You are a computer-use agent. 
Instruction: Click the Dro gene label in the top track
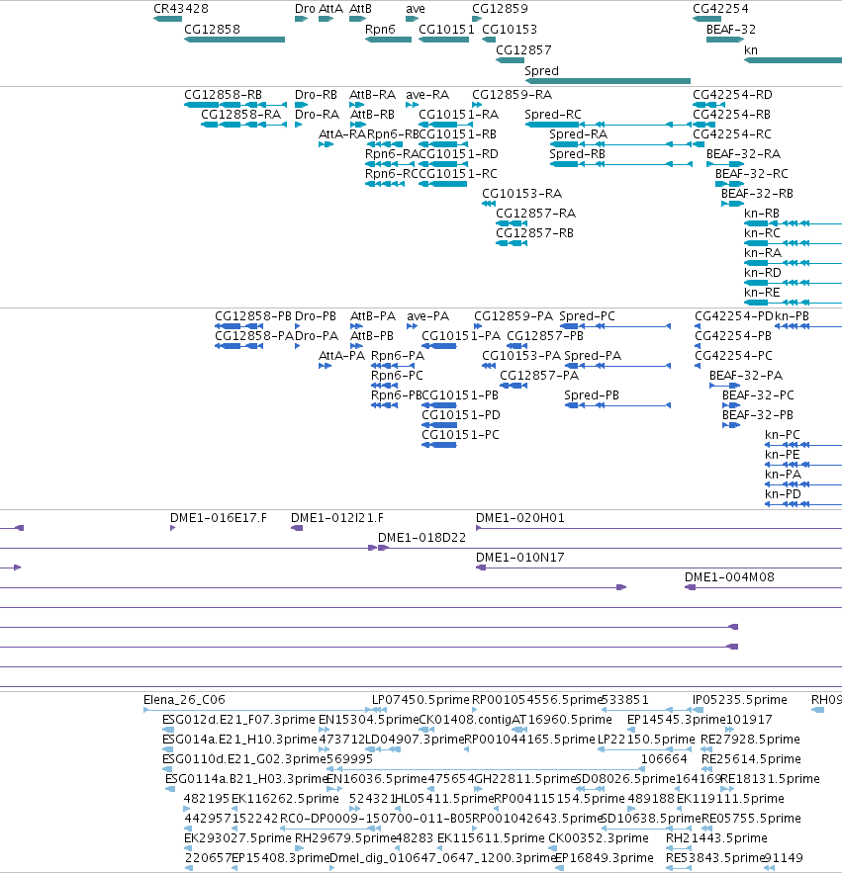click(305, 9)
